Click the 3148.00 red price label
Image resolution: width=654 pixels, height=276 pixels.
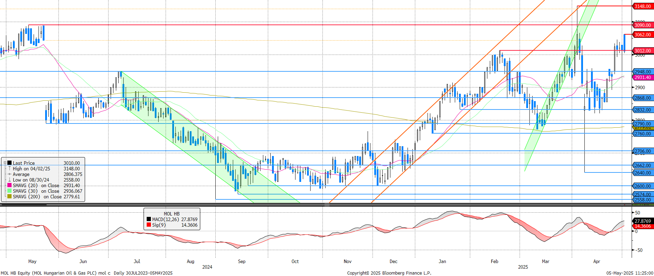coord(643,6)
